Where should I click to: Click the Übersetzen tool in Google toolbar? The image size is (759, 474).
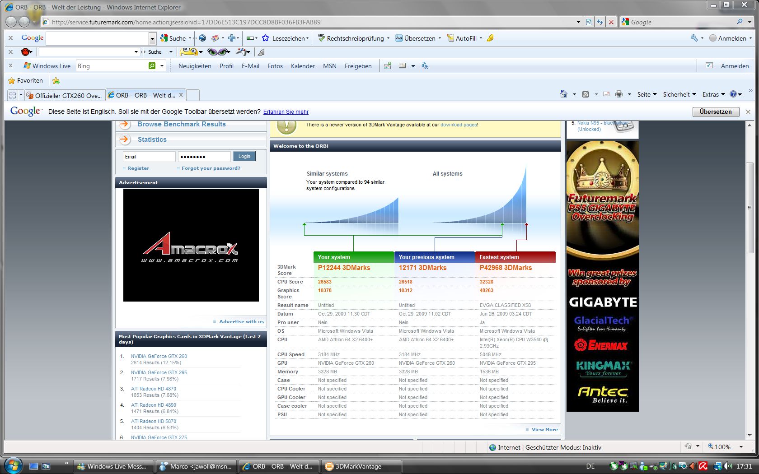[x=415, y=38]
